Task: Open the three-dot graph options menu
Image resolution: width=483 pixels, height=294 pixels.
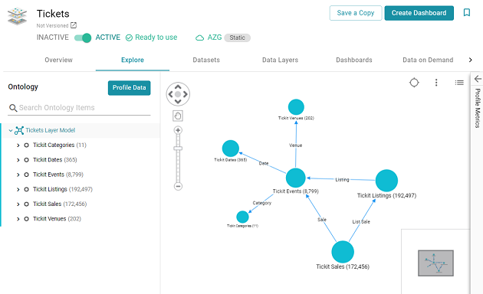Action: 436,83
